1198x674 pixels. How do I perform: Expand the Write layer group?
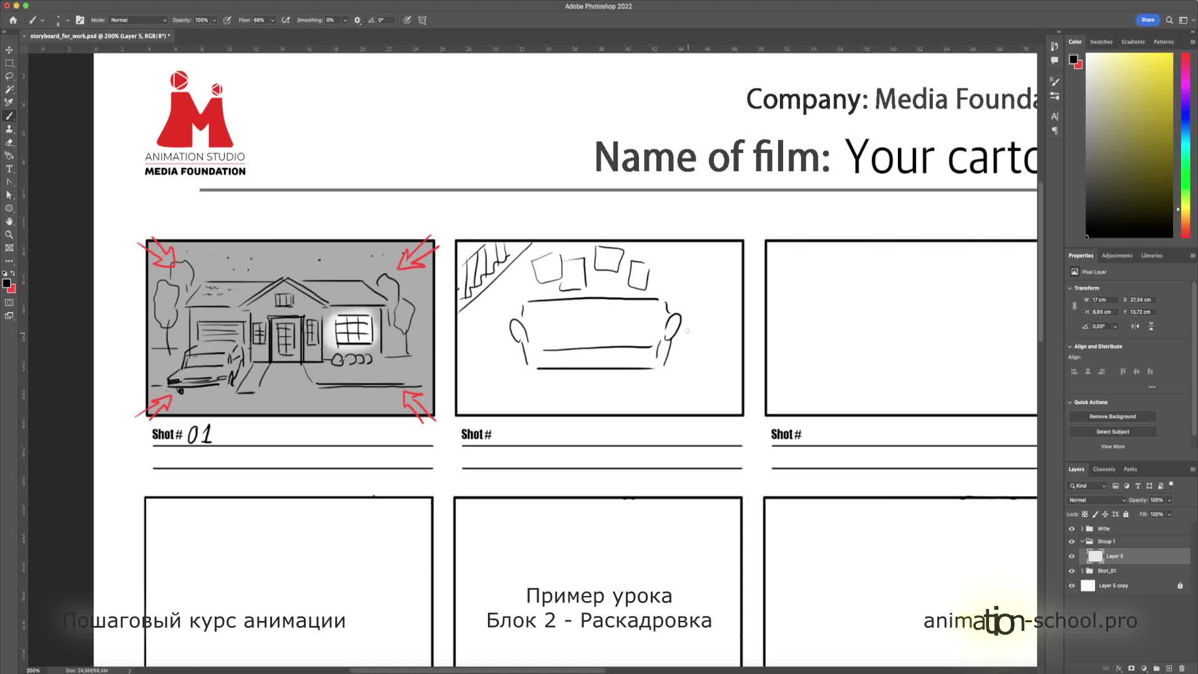pyautogui.click(x=1082, y=529)
